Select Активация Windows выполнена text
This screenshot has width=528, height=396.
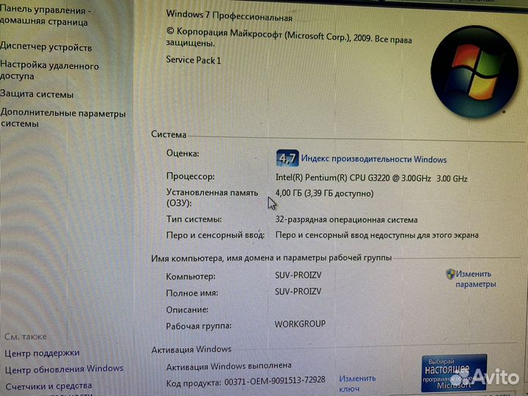(x=229, y=366)
